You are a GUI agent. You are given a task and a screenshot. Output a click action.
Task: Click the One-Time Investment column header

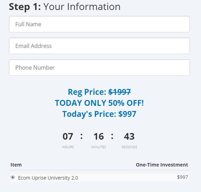click(162, 165)
